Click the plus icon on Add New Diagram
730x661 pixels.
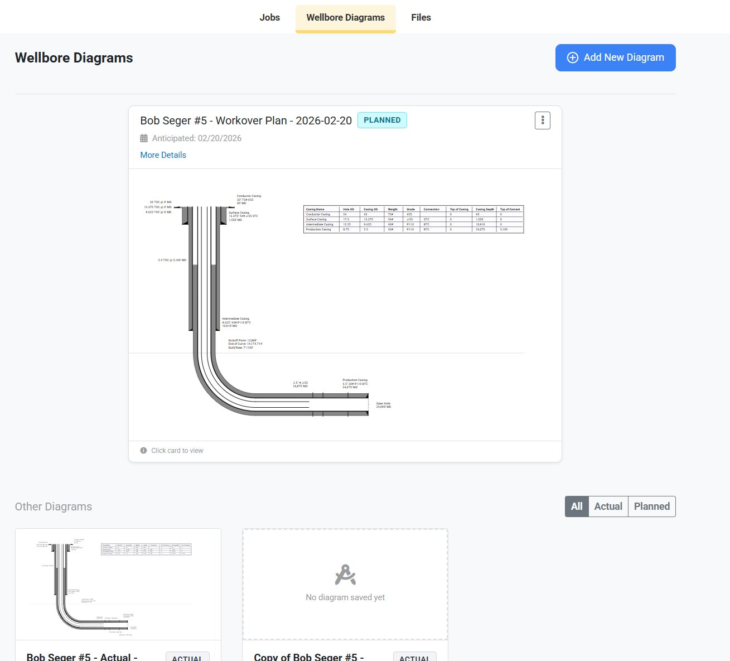[x=573, y=57]
